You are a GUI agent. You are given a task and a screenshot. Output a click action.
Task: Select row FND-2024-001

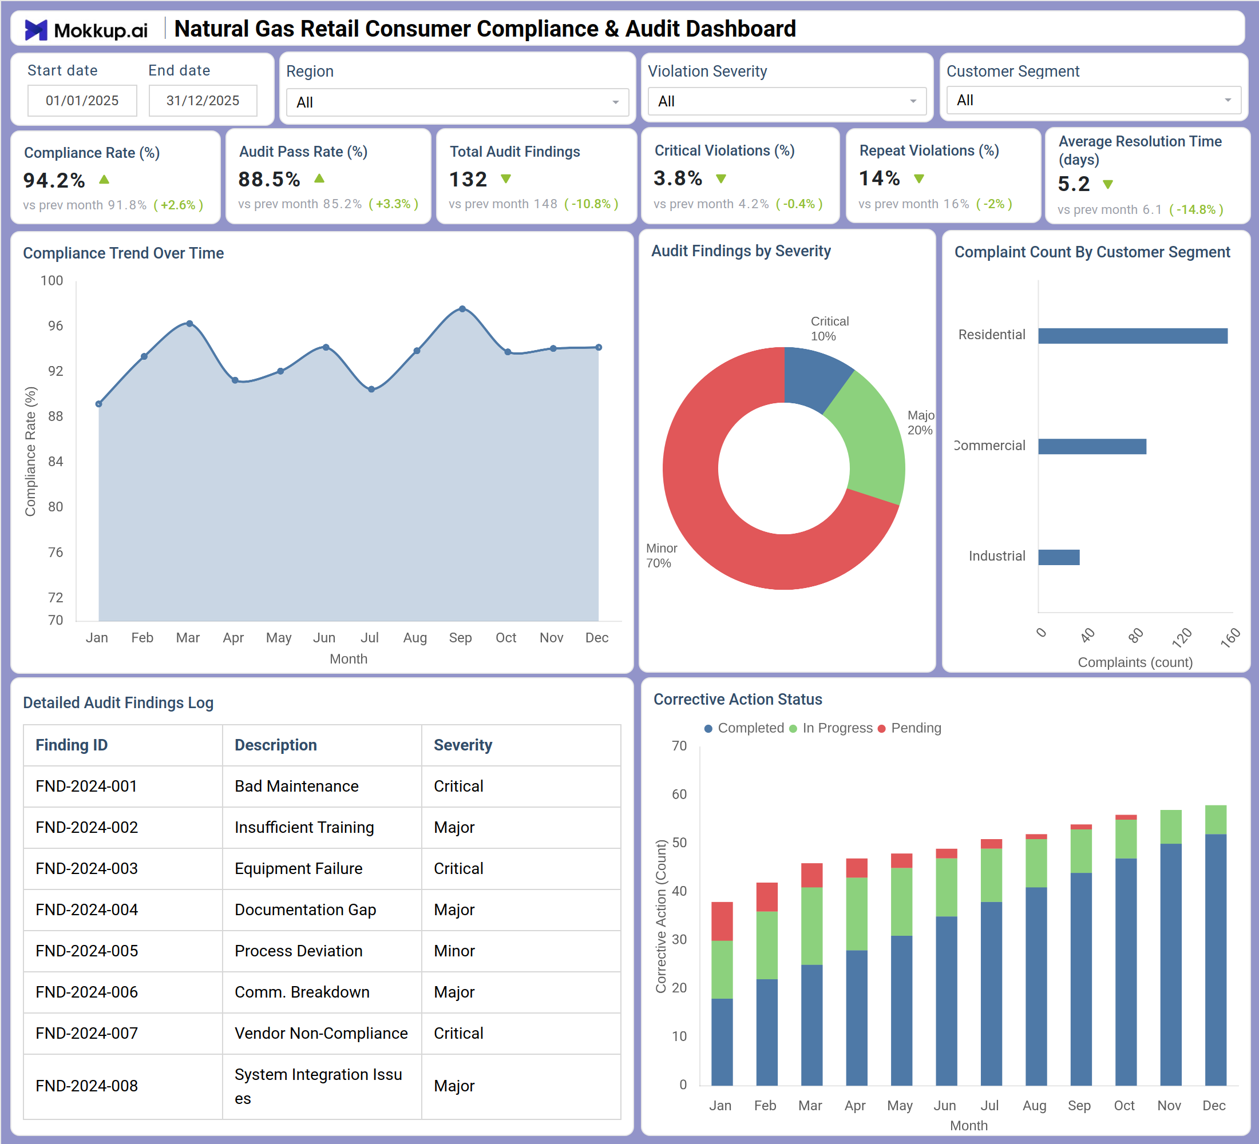tap(322, 786)
